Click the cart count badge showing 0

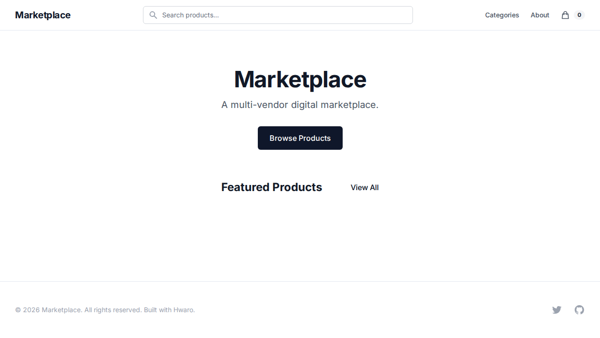pos(579,15)
